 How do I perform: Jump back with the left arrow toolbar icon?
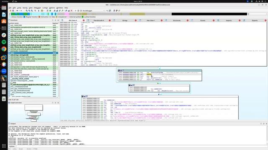17,11
